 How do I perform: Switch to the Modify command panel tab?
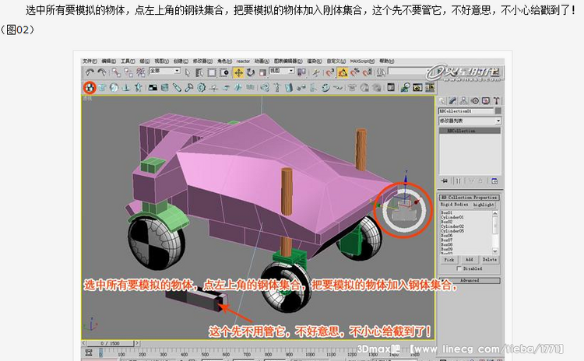pos(452,100)
